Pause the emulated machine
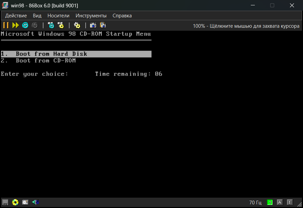Image resolution: width=303 pixels, height=208 pixels. point(6,25)
